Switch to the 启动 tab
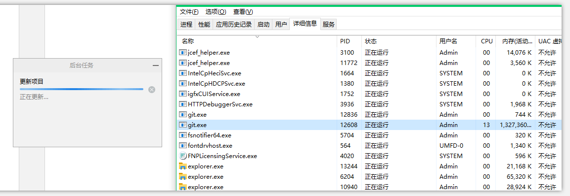This screenshot has width=570, height=196. (263, 25)
